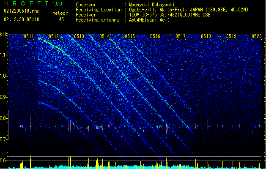
Task: Click the 0518 time marker
Action: click(206, 36)
